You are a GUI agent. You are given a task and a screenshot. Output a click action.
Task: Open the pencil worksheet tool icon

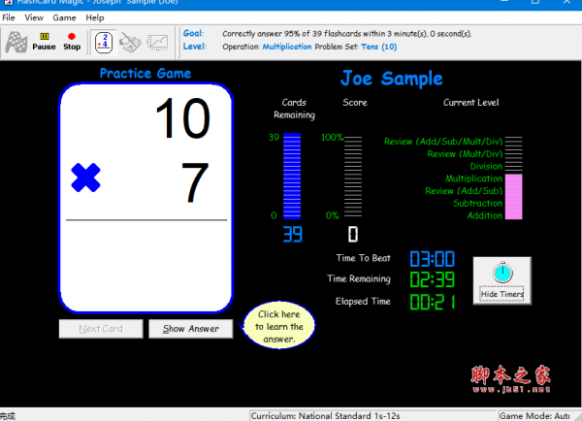click(130, 43)
